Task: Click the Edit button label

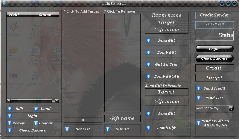Action: click(x=19, y=109)
